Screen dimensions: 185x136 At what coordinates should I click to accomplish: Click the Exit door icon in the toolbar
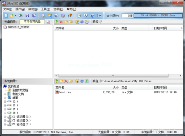pyautogui.click(x=99, y=16)
